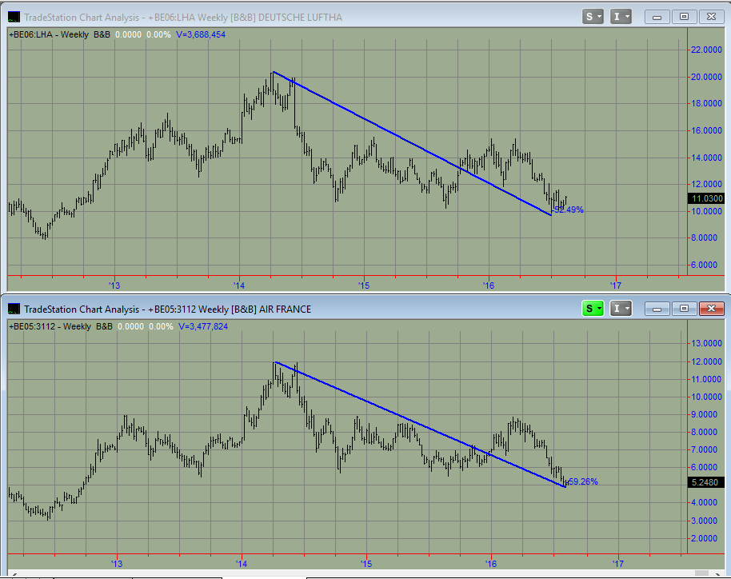Click the 16.0000 price axis label
The image size is (731, 579).
tap(706, 130)
